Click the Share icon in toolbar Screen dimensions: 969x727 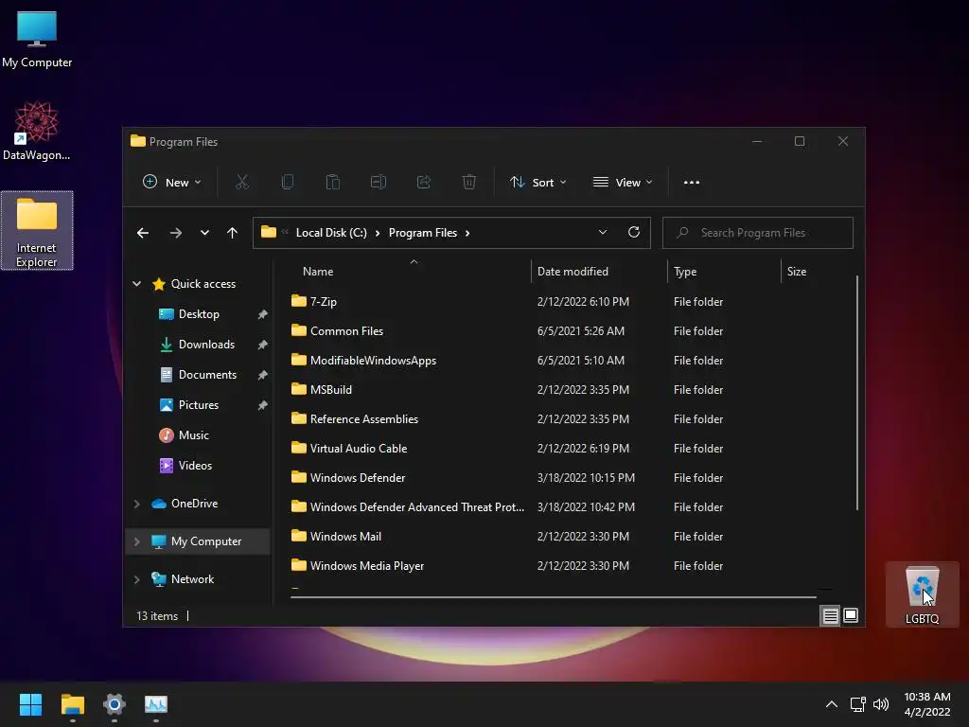coord(423,182)
